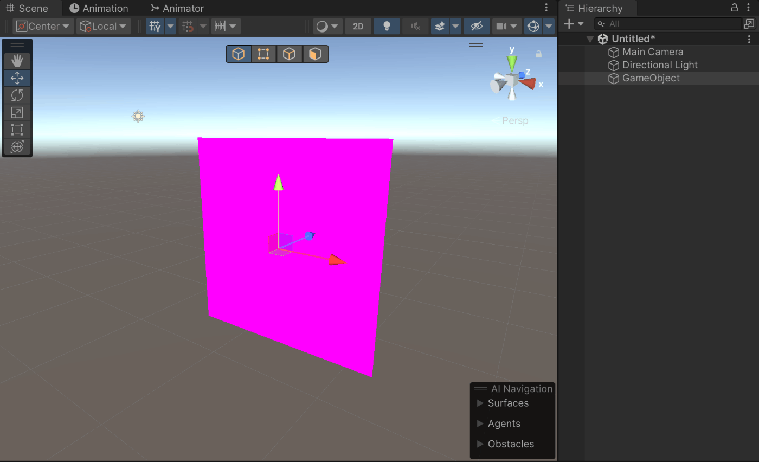Select Directional Light in Hierarchy

coord(659,65)
